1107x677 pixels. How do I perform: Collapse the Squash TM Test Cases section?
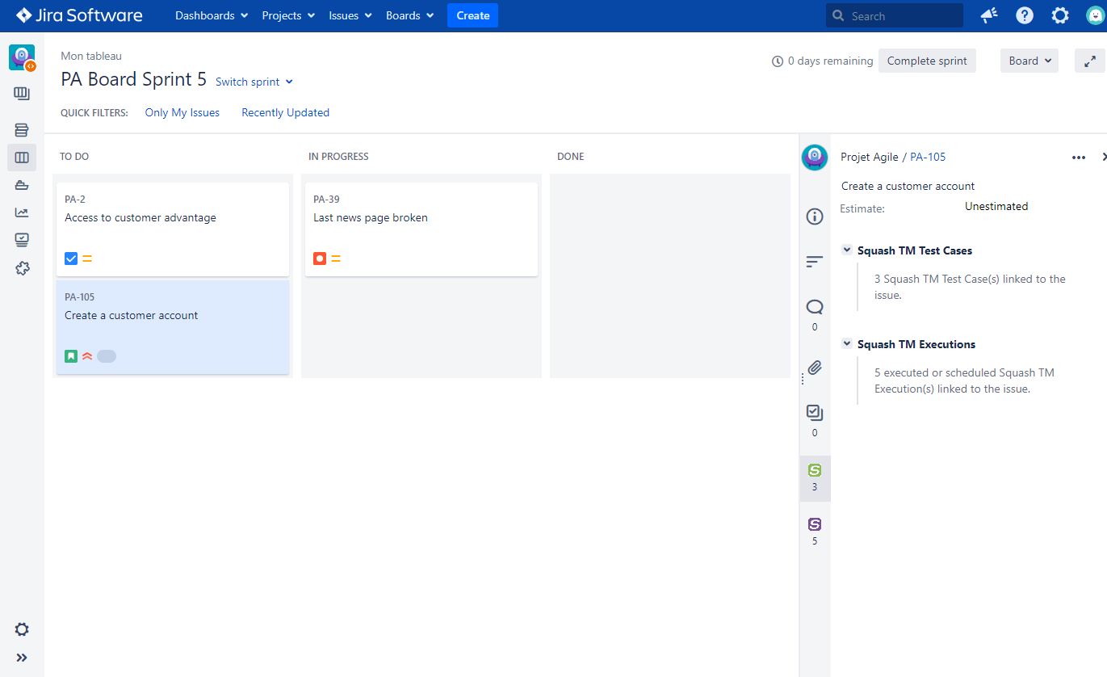coord(847,250)
